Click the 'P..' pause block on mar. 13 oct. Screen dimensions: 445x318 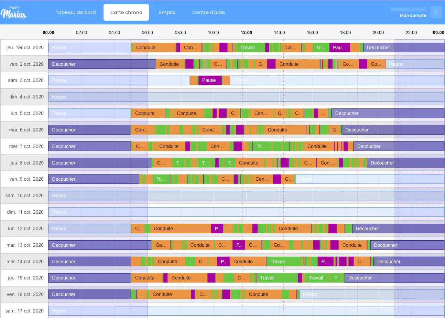(239, 245)
